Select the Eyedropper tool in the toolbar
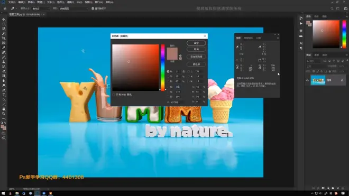 4,48
